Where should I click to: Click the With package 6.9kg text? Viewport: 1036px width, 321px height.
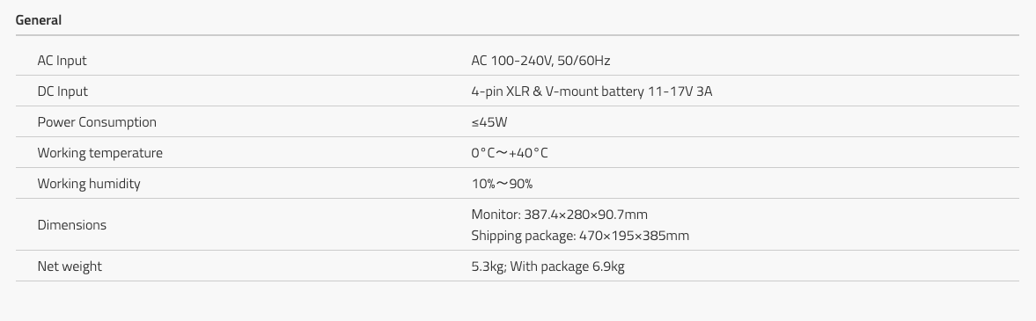568,266
